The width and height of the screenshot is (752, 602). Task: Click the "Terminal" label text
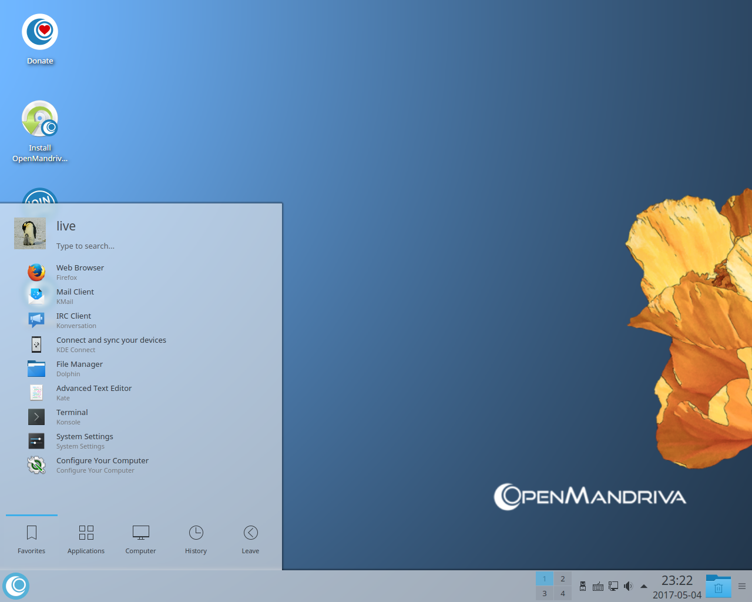click(x=72, y=412)
